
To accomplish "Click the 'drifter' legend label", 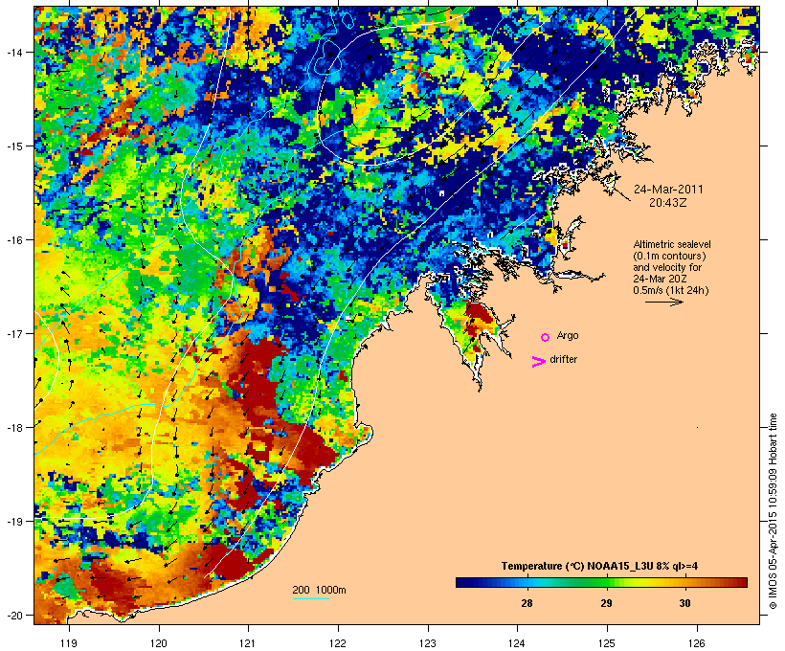I will pos(563,359).
